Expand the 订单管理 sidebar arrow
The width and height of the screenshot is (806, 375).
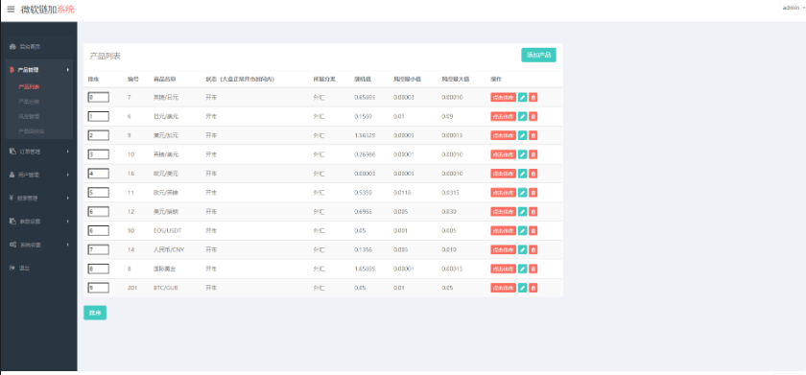68,152
